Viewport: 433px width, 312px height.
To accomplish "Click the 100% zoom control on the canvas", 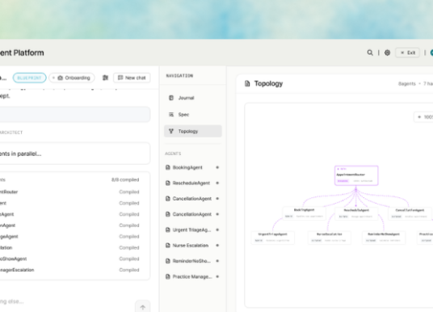I will coord(424,117).
